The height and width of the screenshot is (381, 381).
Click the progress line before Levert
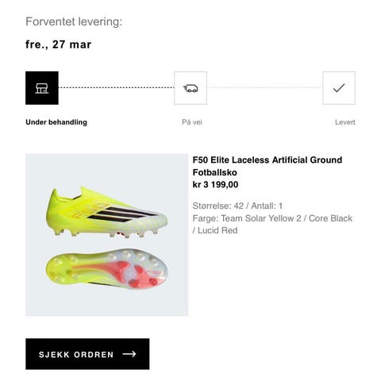[264, 87]
